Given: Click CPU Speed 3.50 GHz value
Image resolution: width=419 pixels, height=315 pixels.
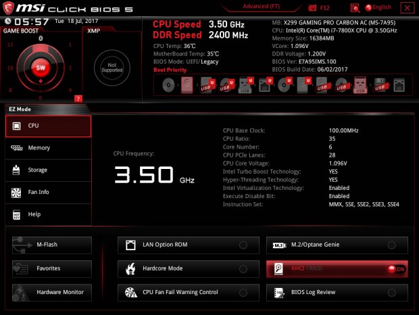Looking at the screenshot, I should (x=226, y=24).
